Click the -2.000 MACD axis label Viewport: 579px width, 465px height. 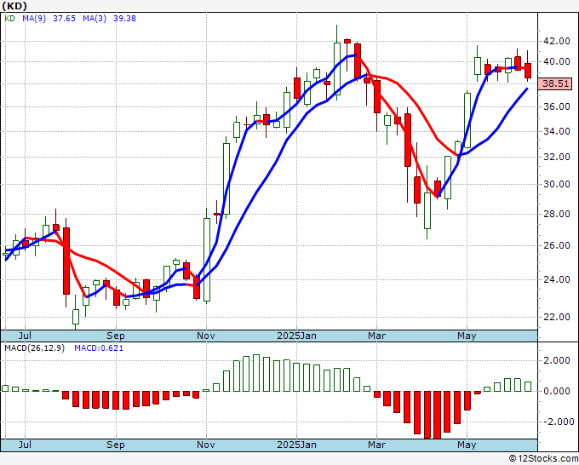(557, 422)
